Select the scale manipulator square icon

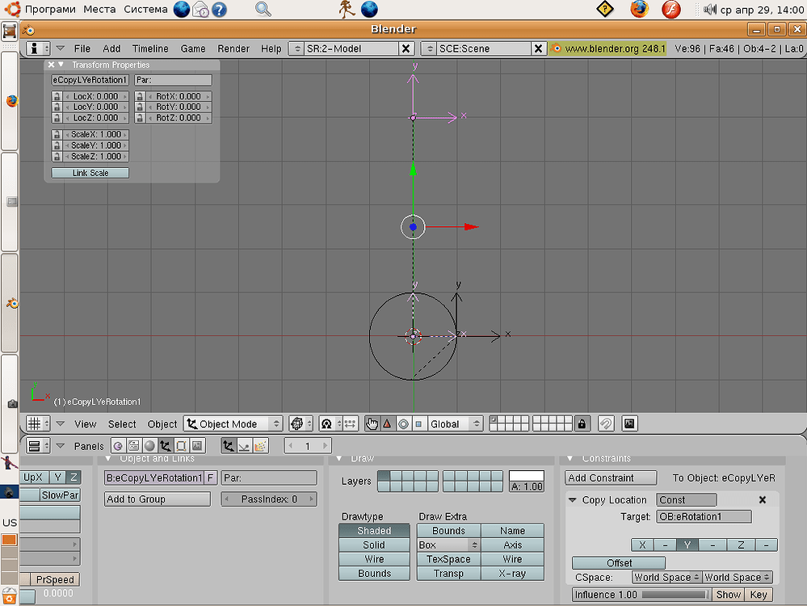pos(418,423)
